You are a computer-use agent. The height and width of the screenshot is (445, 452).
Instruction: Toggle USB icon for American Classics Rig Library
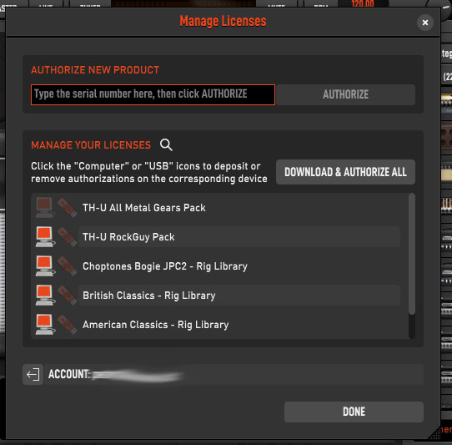pyautogui.click(x=67, y=325)
